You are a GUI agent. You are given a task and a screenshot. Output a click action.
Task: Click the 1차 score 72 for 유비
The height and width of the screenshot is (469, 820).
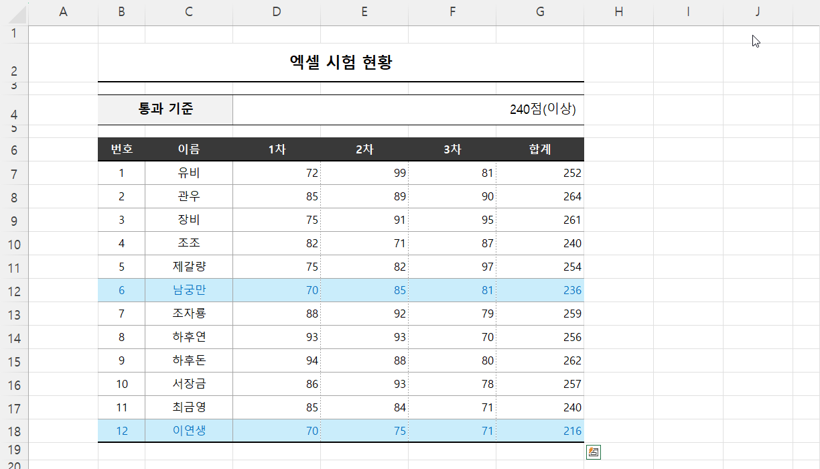pyautogui.click(x=277, y=173)
